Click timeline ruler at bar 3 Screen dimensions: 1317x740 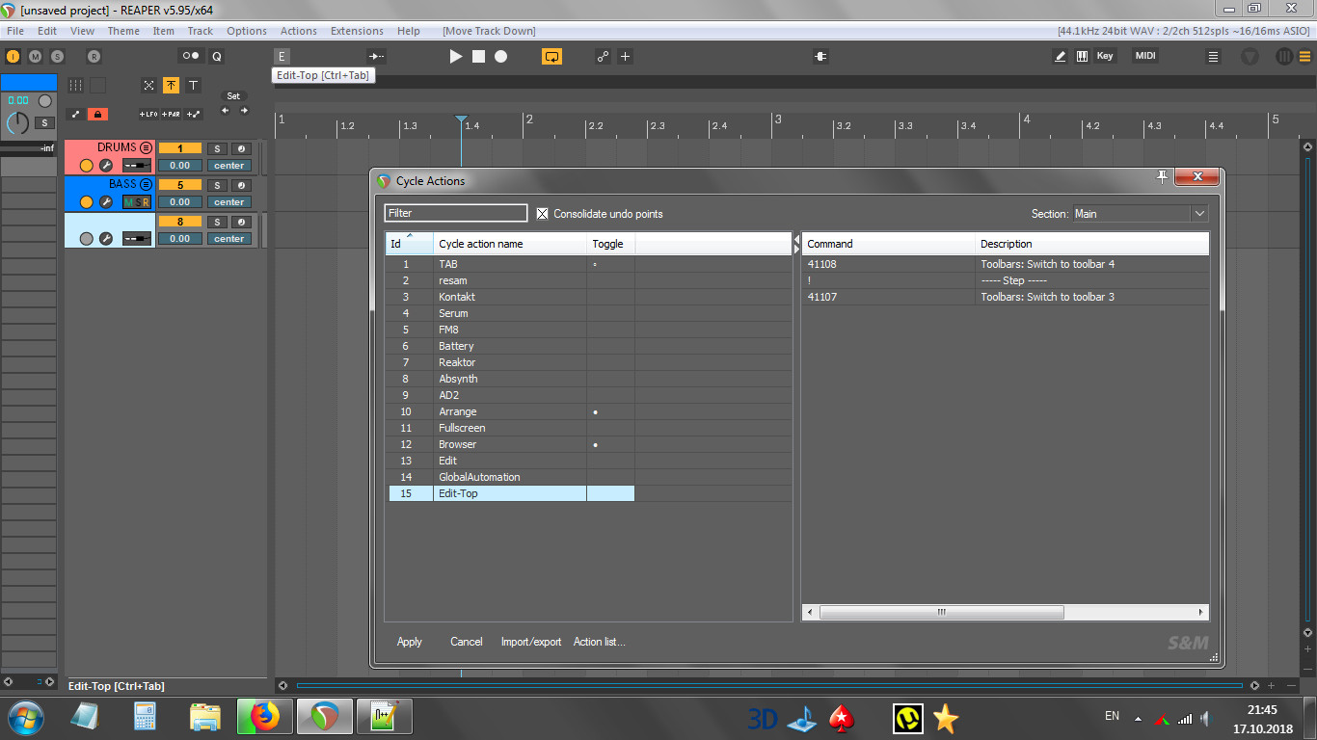pos(777,119)
